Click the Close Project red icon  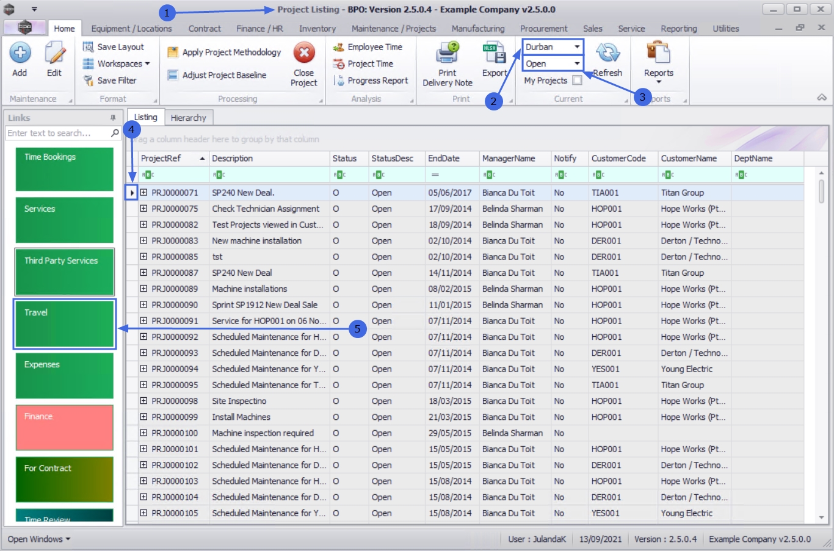[x=303, y=53]
